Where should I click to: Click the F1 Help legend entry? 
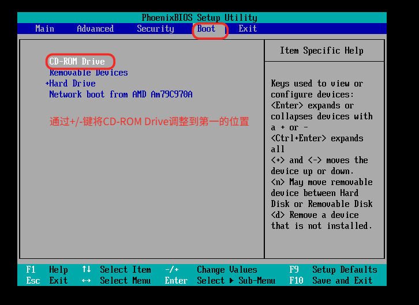point(47,269)
